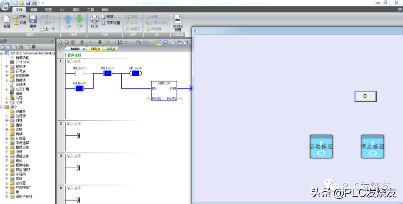This screenshot has width=403, height=204.
Task: Toggle the 停止按钮 switch on the HMI panel
Action: click(x=372, y=146)
